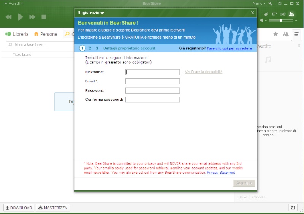Stop playback with the square button
Screen dimensions: 304x214
point(44,17)
